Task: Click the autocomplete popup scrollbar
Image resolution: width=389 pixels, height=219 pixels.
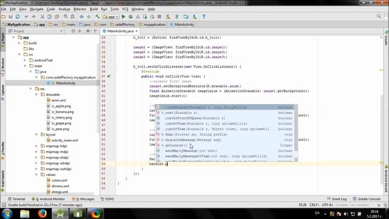Action: pos(296,127)
